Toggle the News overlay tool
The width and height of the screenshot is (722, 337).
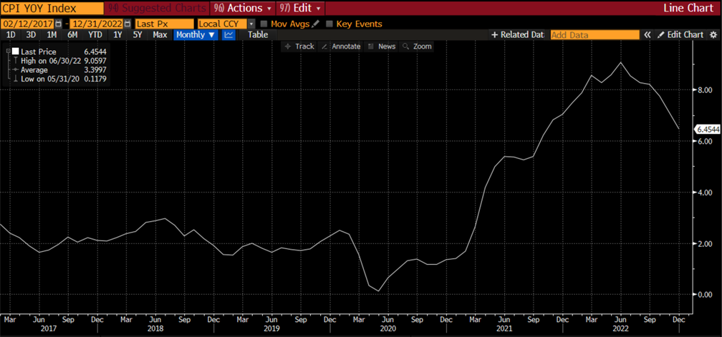382,47
